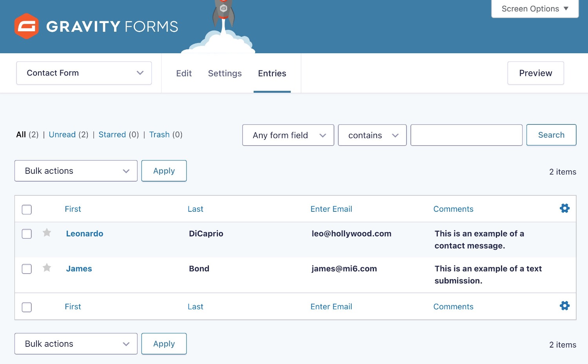Viewport: 588px width, 364px height.
Task: Switch to the Edit tab
Action: (184, 73)
